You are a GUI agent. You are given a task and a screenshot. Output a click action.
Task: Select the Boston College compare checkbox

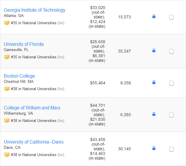coord(171,83)
